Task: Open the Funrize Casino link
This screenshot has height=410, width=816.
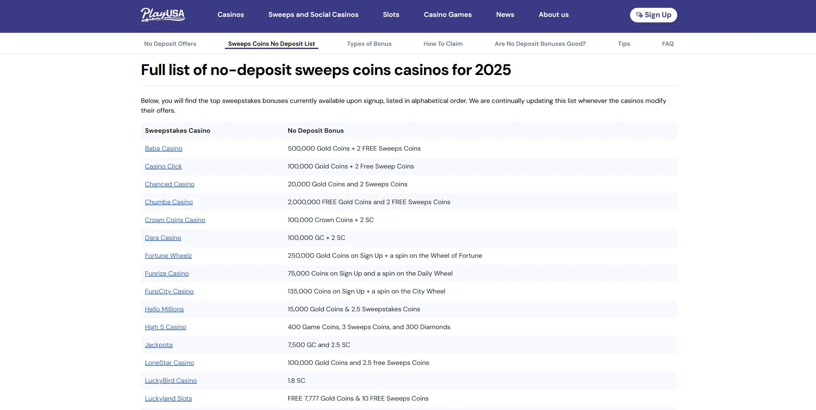Action: click(167, 273)
